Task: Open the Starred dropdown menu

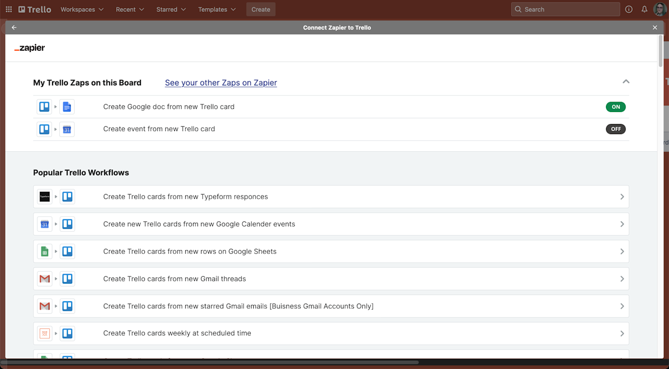Action: click(171, 9)
